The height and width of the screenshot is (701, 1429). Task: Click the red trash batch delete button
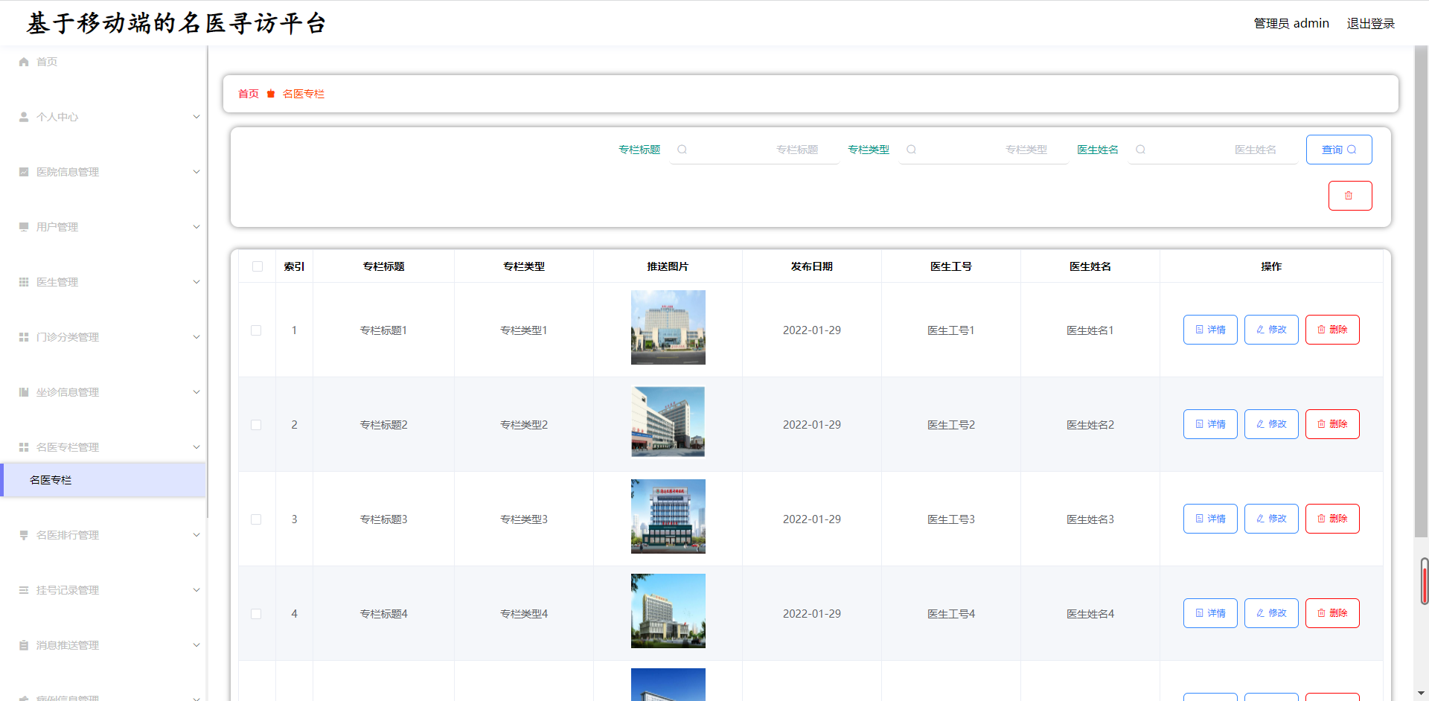coord(1350,196)
